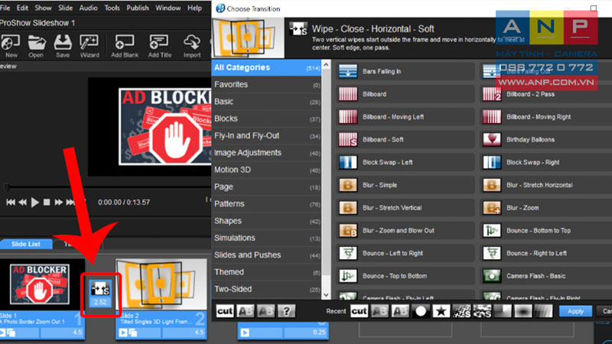Select Bounce - Right to Left transition
The height and width of the screenshot is (344, 612).
[x=546, y=253]
